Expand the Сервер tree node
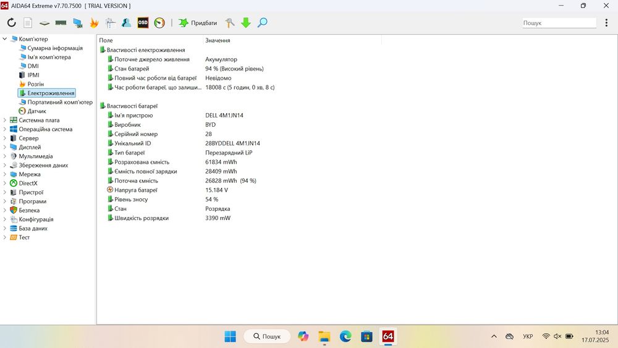 pos(5,138)
